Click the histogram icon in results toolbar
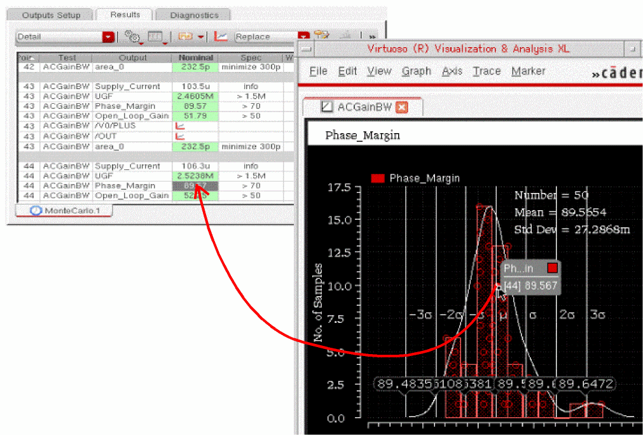Image resolution: width=643 pixels, height=435 pixels. click(x=347, y=36)
